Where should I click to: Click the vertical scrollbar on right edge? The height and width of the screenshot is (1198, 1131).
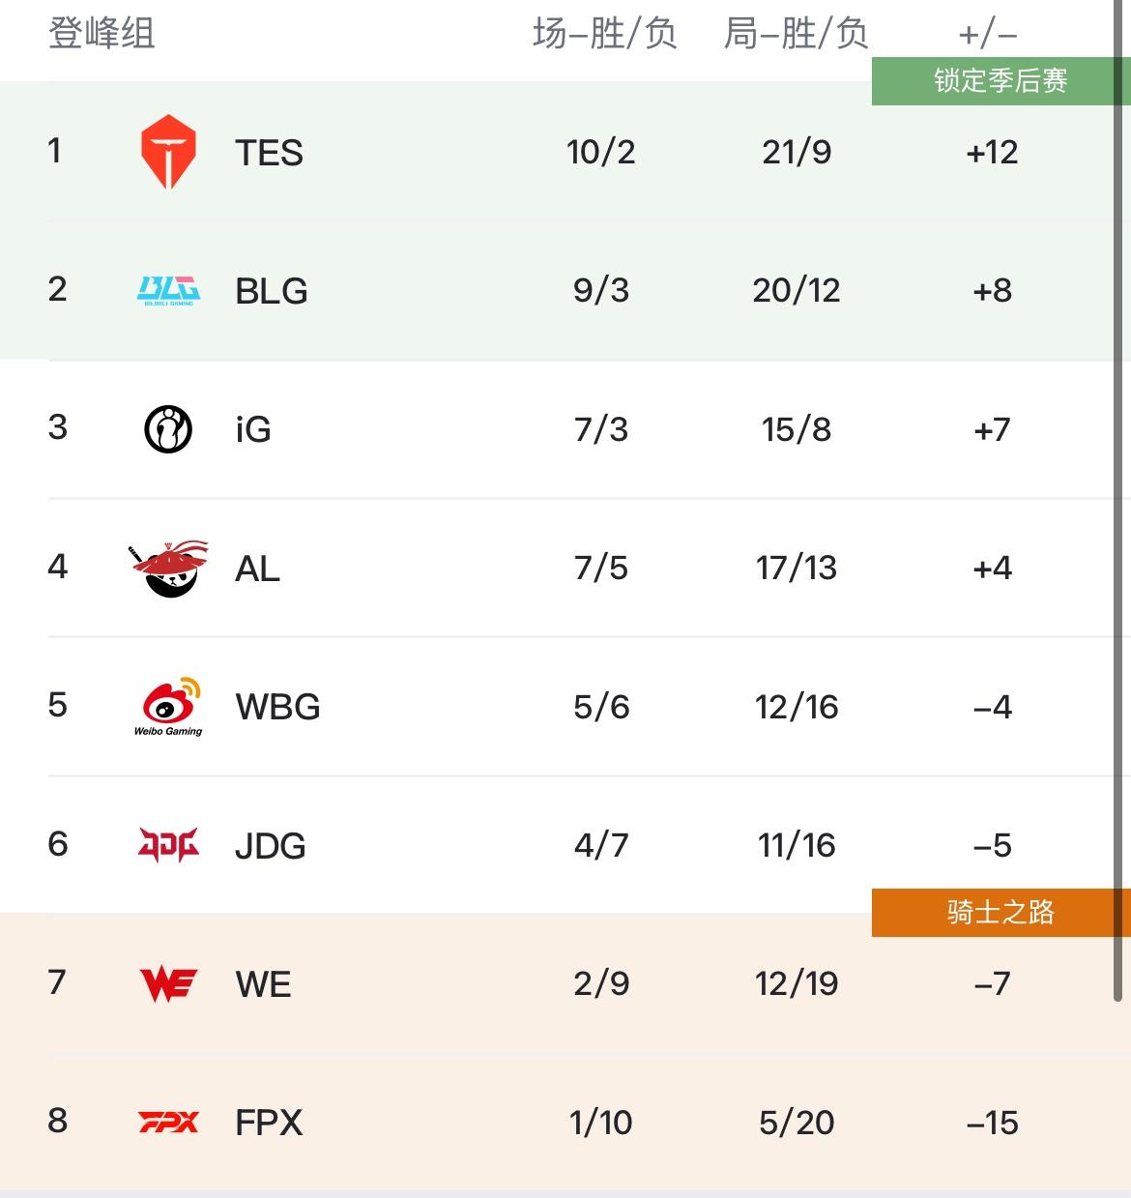click(x=1121, y=503)
